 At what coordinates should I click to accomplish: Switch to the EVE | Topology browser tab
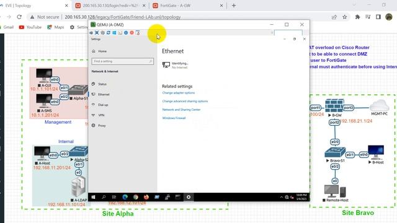tap(34, 6)
